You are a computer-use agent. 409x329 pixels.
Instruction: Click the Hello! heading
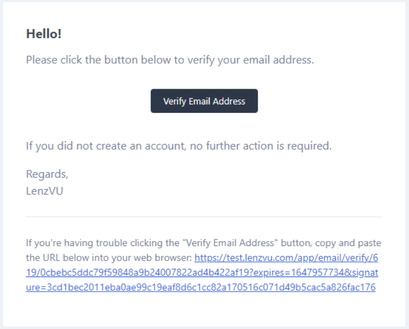pos(43,34)
